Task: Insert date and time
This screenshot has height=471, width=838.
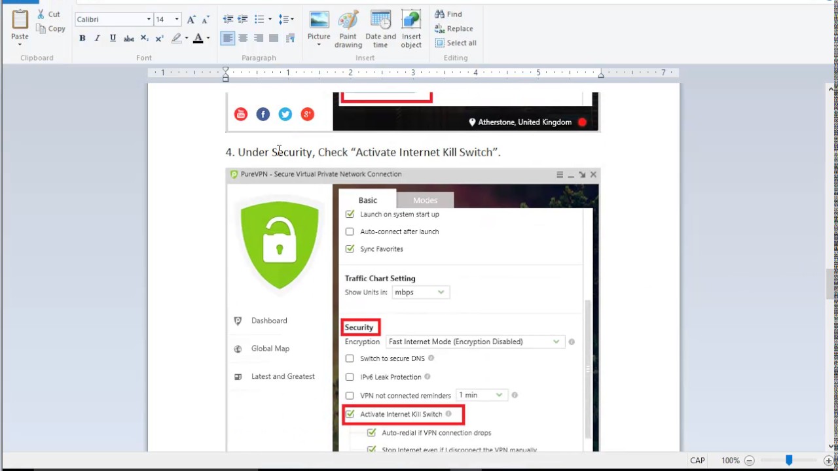Action: pyautogui.click(x=380, y=29)
